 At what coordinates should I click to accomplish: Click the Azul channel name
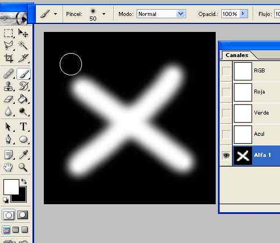click(259, 134)
